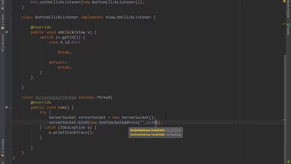
Task: Open the 2: Favorites tool window
Action: click(x=3, y=148)
